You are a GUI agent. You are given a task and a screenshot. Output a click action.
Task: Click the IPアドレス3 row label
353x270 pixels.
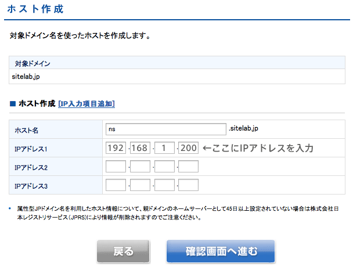pyautogui.click(x=31, y=187)
